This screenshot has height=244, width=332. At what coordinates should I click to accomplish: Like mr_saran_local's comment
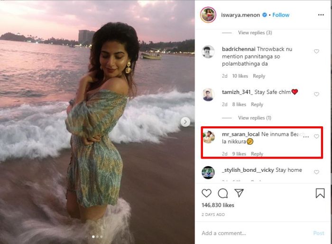tap(316, 137)
